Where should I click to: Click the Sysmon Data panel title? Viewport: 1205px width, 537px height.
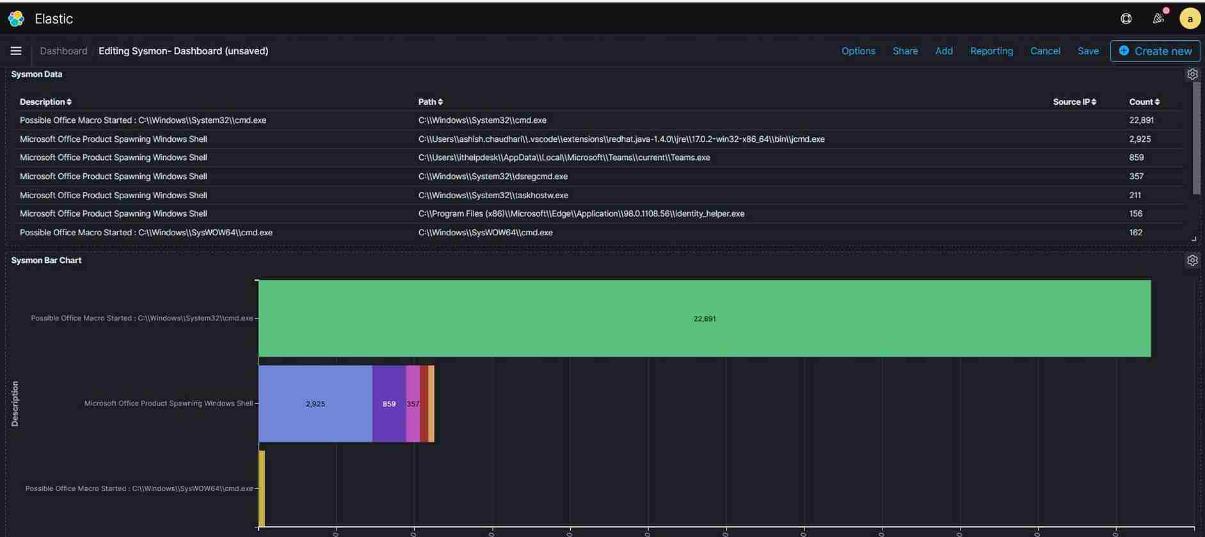(x=36, y=74)
